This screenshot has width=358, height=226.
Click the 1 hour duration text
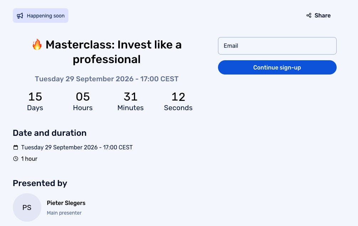pos(29,159)
